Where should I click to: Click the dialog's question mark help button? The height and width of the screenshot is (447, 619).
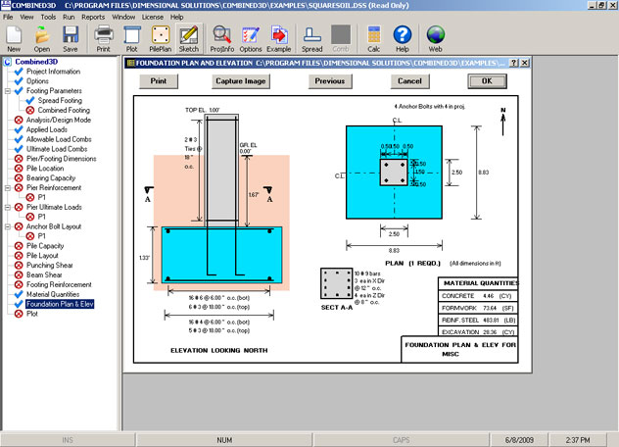tap(513, 63)
